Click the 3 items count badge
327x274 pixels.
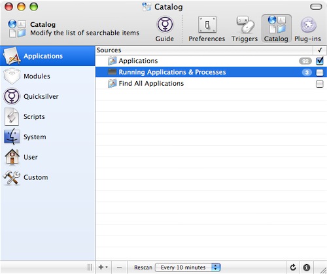pyautogui.click(x=307, y=73)
